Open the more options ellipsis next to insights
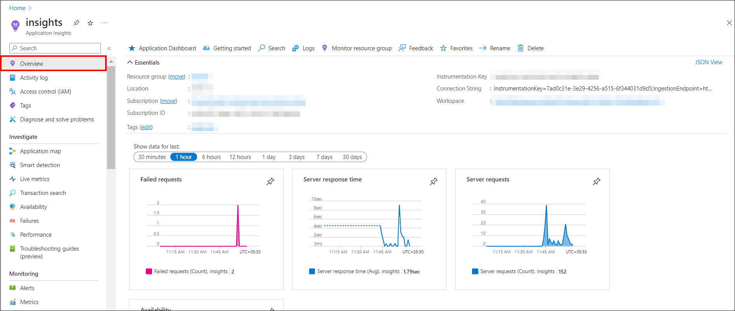Image resolution: width=735 pixels, height=311 pixels. (x=104, y=23)
